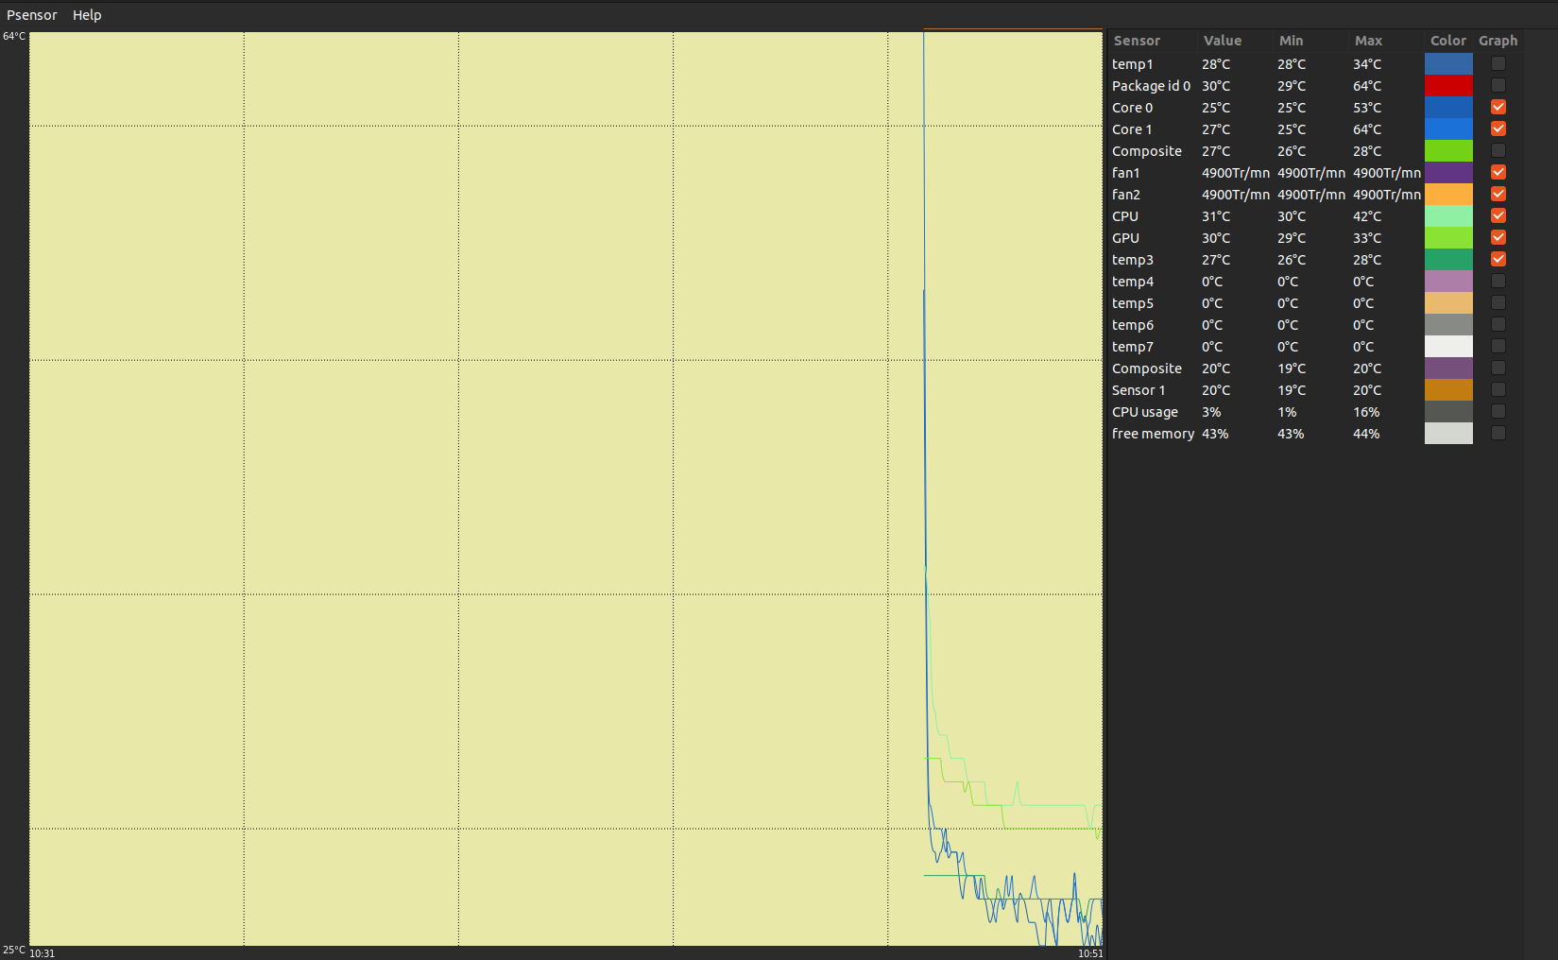Viewport: 1558px width, 960px height.
Task: Select the Core 0 sensor name
Action: tap(1132, 108)
